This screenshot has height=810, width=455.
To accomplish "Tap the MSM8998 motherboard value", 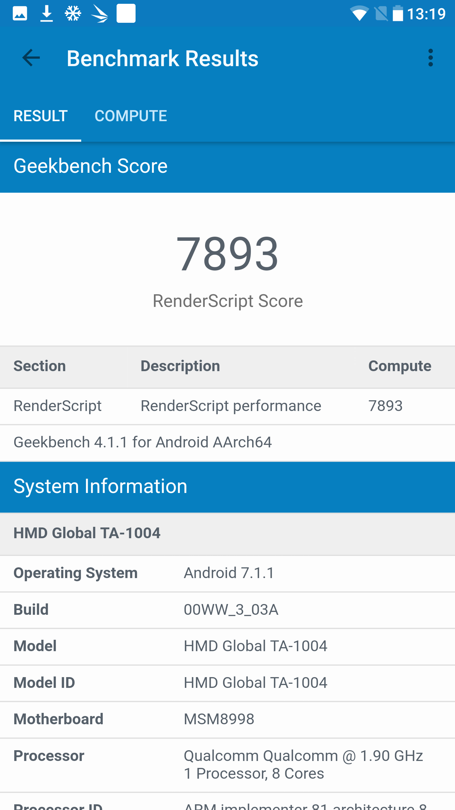I will click(x=219, y=719).
